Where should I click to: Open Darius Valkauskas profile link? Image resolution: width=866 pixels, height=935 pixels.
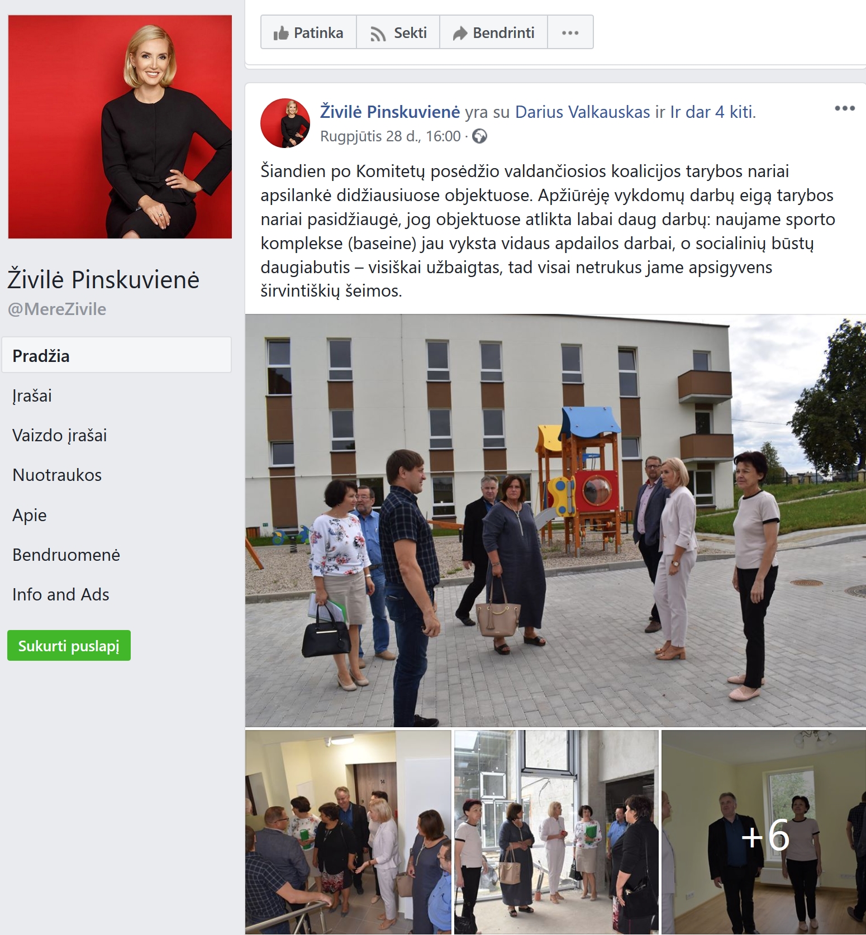point(582,112)
